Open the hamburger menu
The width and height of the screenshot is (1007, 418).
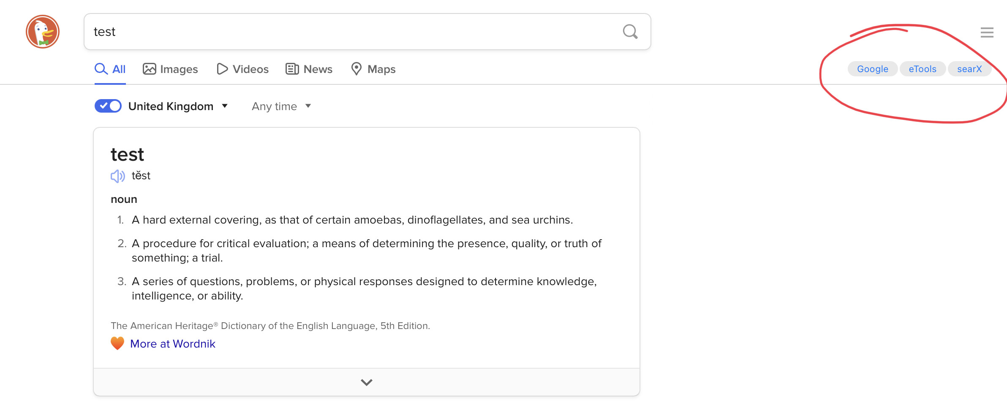(x=987, y=32)
